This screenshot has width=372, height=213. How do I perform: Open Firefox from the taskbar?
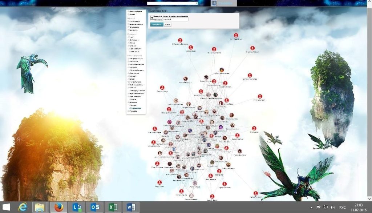coord(58,207)
